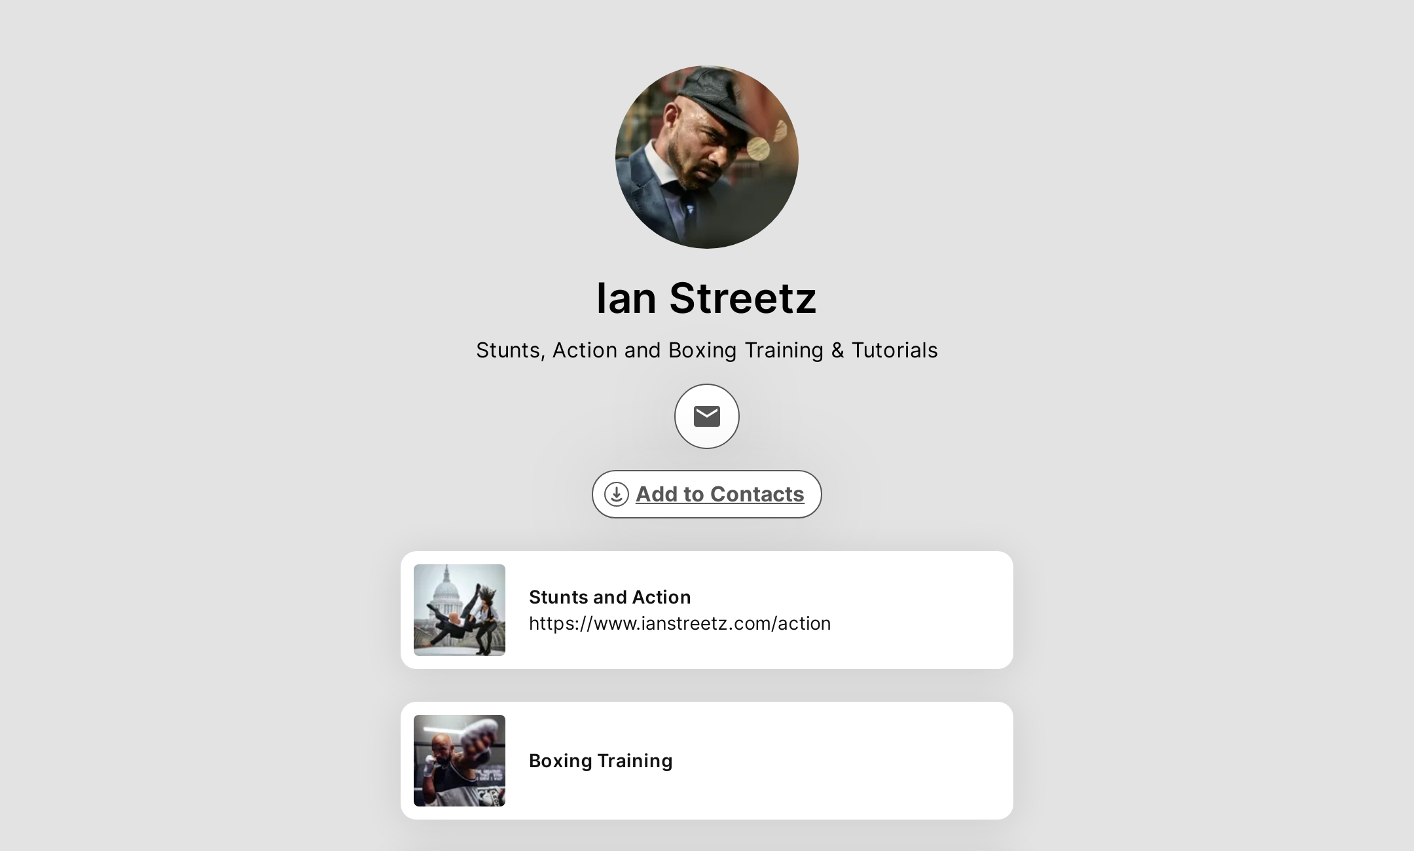Click the Boxing Training card title
The image size is (1414, 851).
coord(600,760)
